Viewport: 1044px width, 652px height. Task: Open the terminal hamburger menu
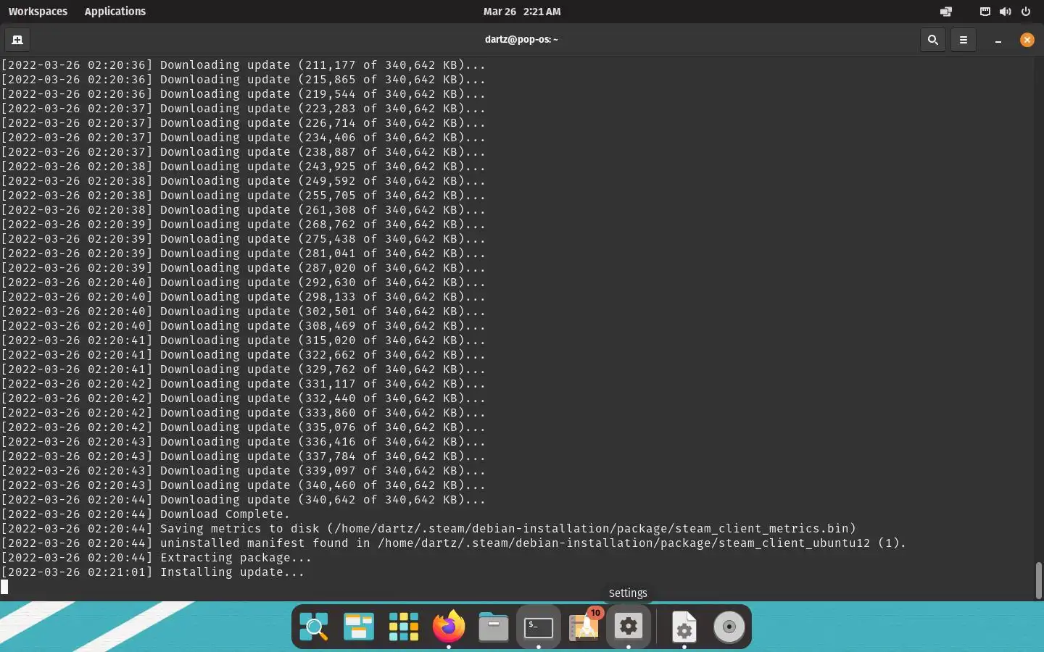964,40
